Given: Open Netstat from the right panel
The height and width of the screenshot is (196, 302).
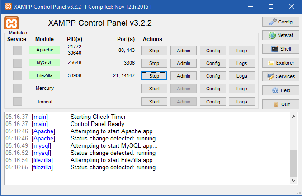Looking at the screenshot, I should [x=280, y=35].
